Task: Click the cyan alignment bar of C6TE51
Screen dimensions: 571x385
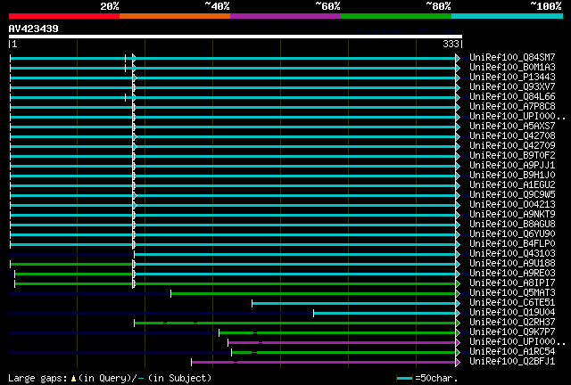Action: tap(353, 304)
